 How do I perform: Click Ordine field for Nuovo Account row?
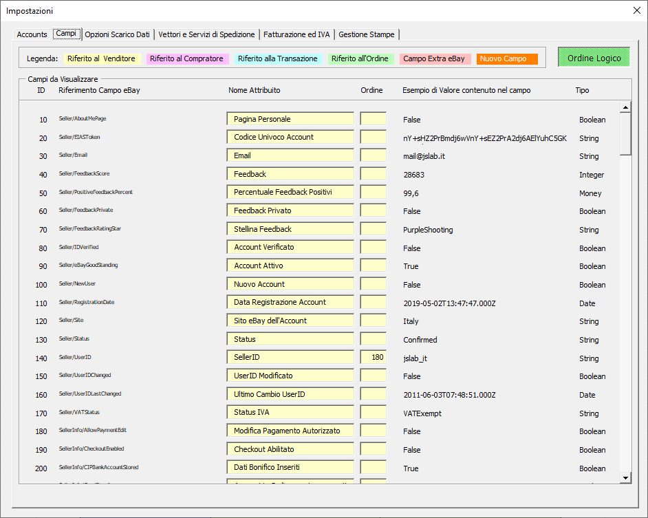[x=373, y=284]
